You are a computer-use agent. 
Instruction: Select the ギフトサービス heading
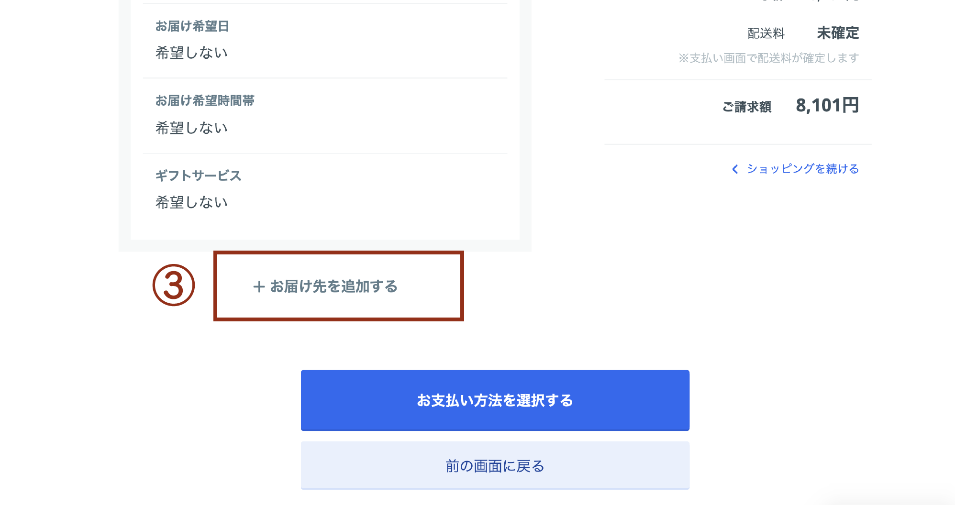point(198,176)
